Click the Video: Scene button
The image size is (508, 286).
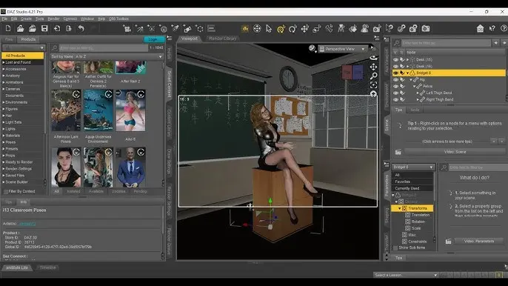pyautogui.click(x=455, y=152)
